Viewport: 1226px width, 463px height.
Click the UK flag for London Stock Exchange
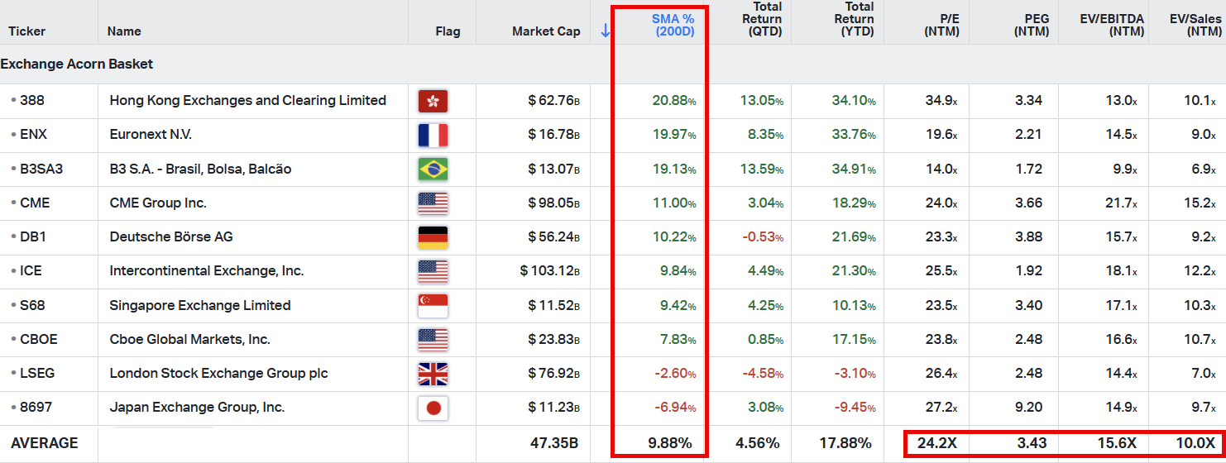[x=433, y=374]
